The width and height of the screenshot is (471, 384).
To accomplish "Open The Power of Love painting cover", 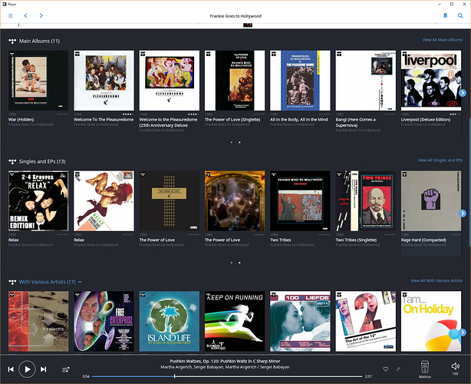I will pos(235,201).
